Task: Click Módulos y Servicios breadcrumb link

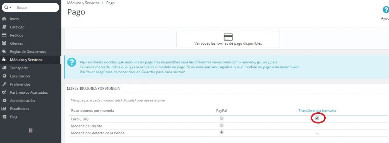Action: click(83, 3)
